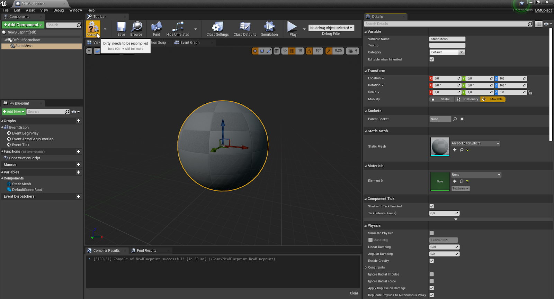Expand advanced Component Tick options arrow
This screenshot has width=554, height=299.
click(456, 219)
